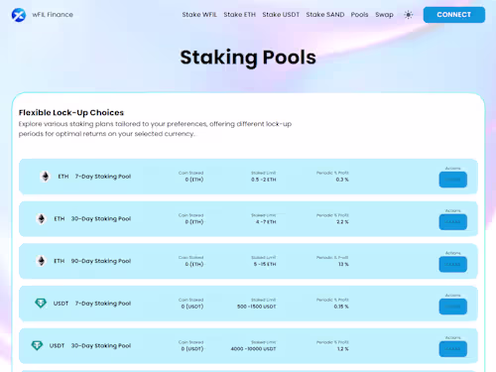
Task: Click the Ethereum icon in 7-Day ETH pool
Action: point(46,177)
